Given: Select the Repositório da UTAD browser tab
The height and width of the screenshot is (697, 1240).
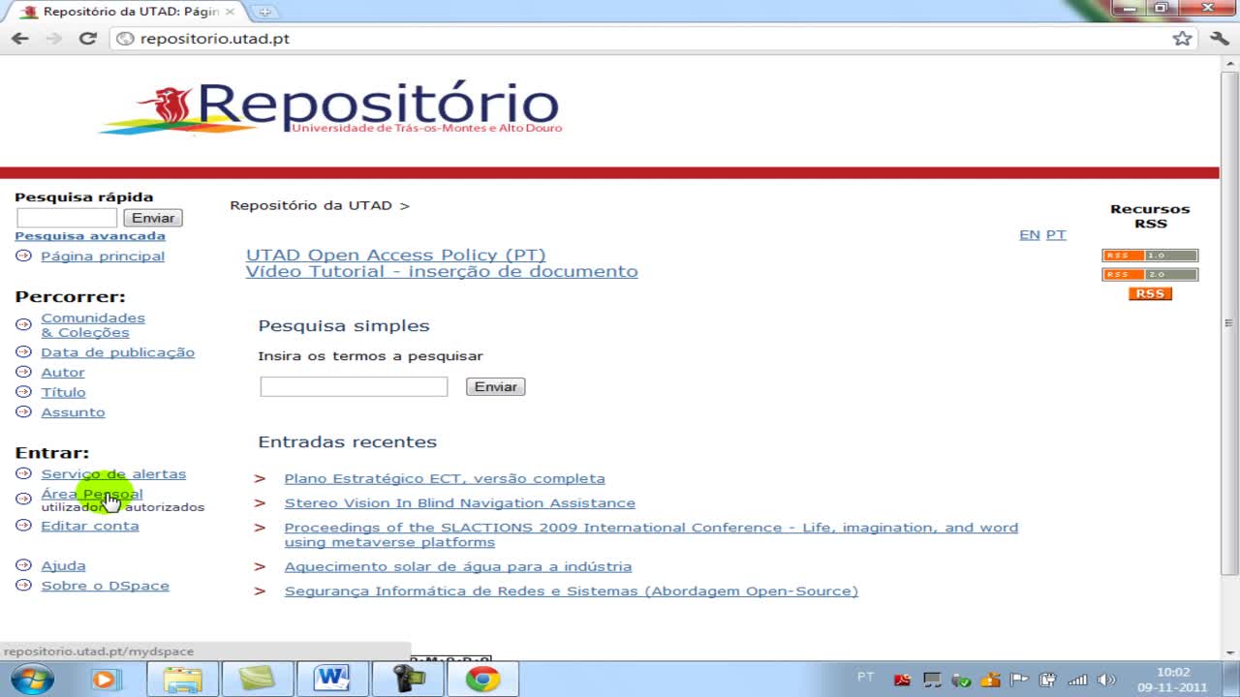Looking at the screenshot, I should [126, 12].
